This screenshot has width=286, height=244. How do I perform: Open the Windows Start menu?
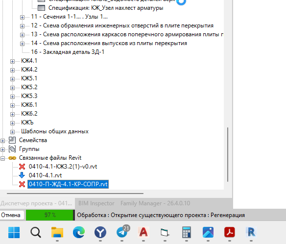tap(14, 232)
